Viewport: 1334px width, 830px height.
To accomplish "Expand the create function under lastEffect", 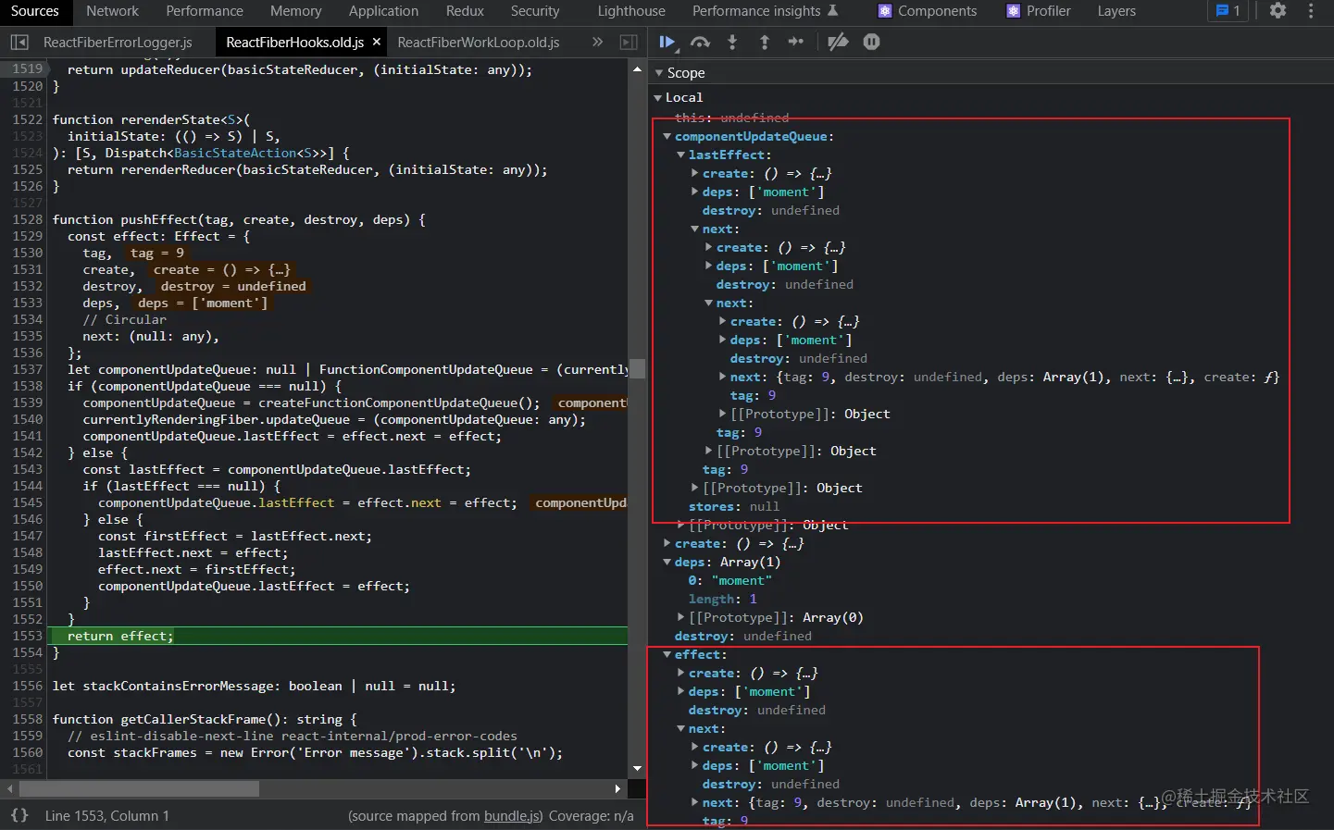I will click(694, 173).
